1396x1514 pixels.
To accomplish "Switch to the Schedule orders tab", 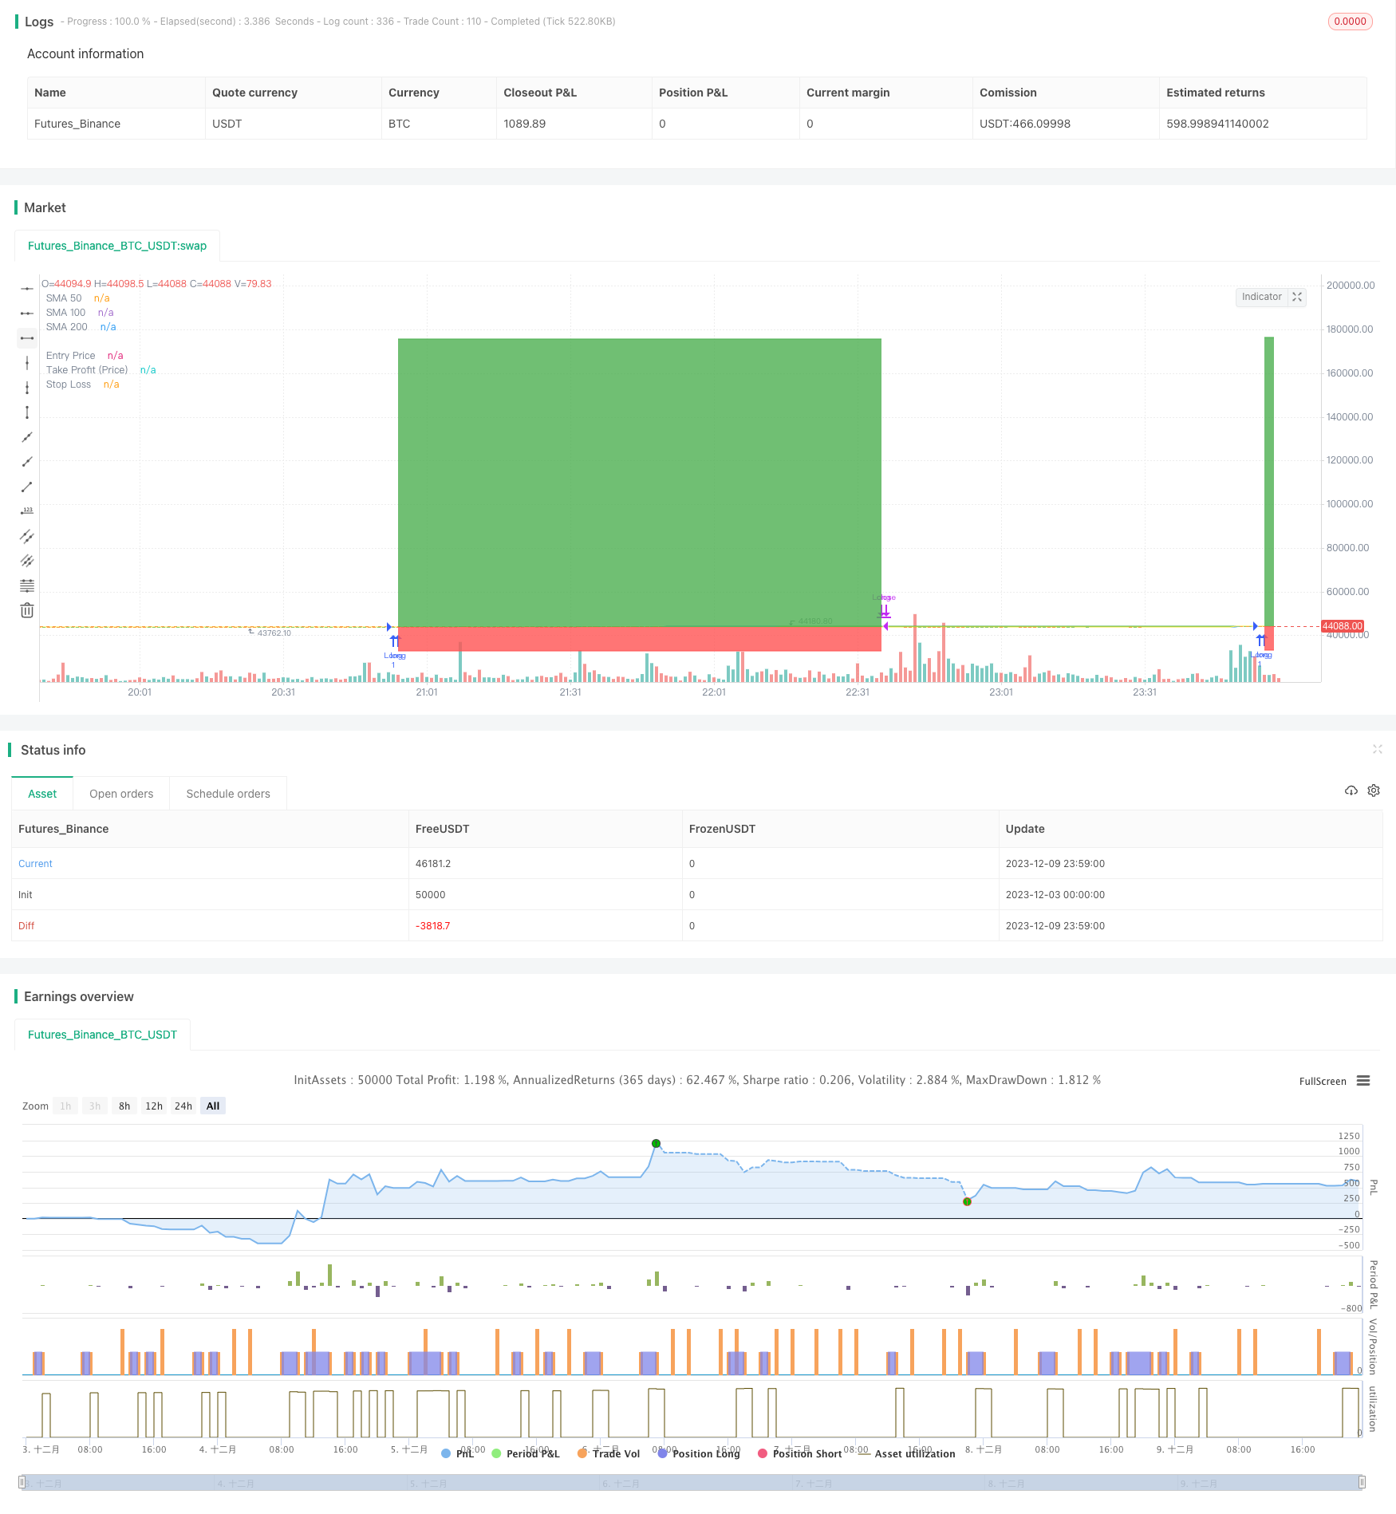I will pos(228,794).
